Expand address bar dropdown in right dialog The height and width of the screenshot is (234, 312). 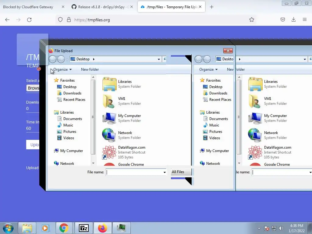tap(305, 59)
